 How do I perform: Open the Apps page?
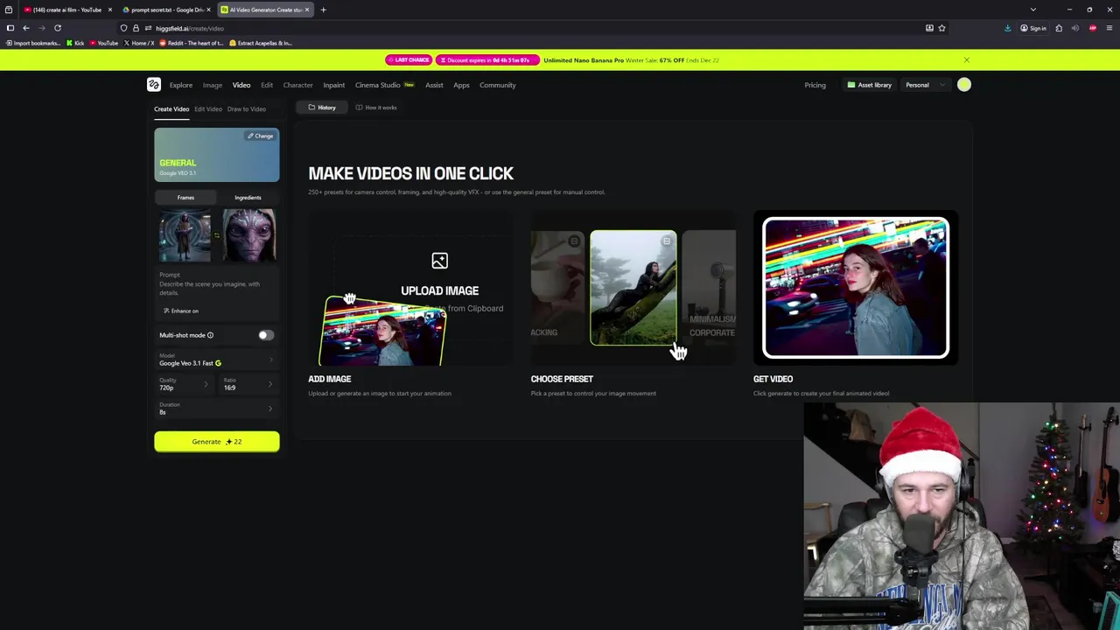point(461,85)
